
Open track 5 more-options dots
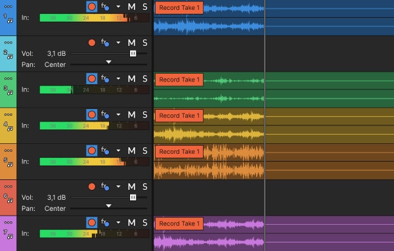pyautogui.click(x=9, y=150)
